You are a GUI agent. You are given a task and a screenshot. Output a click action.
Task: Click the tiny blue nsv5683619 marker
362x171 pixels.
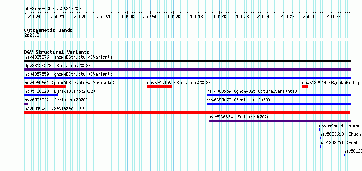[x=320, y=138]
